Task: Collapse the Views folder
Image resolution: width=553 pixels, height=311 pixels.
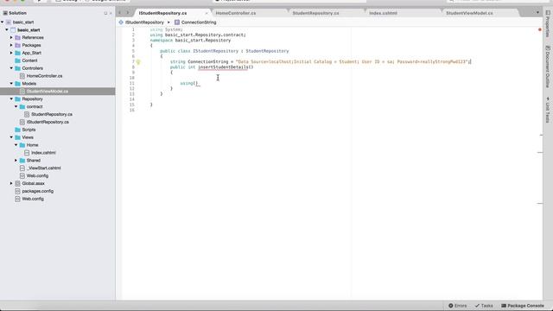Action: tap(11, 137)
